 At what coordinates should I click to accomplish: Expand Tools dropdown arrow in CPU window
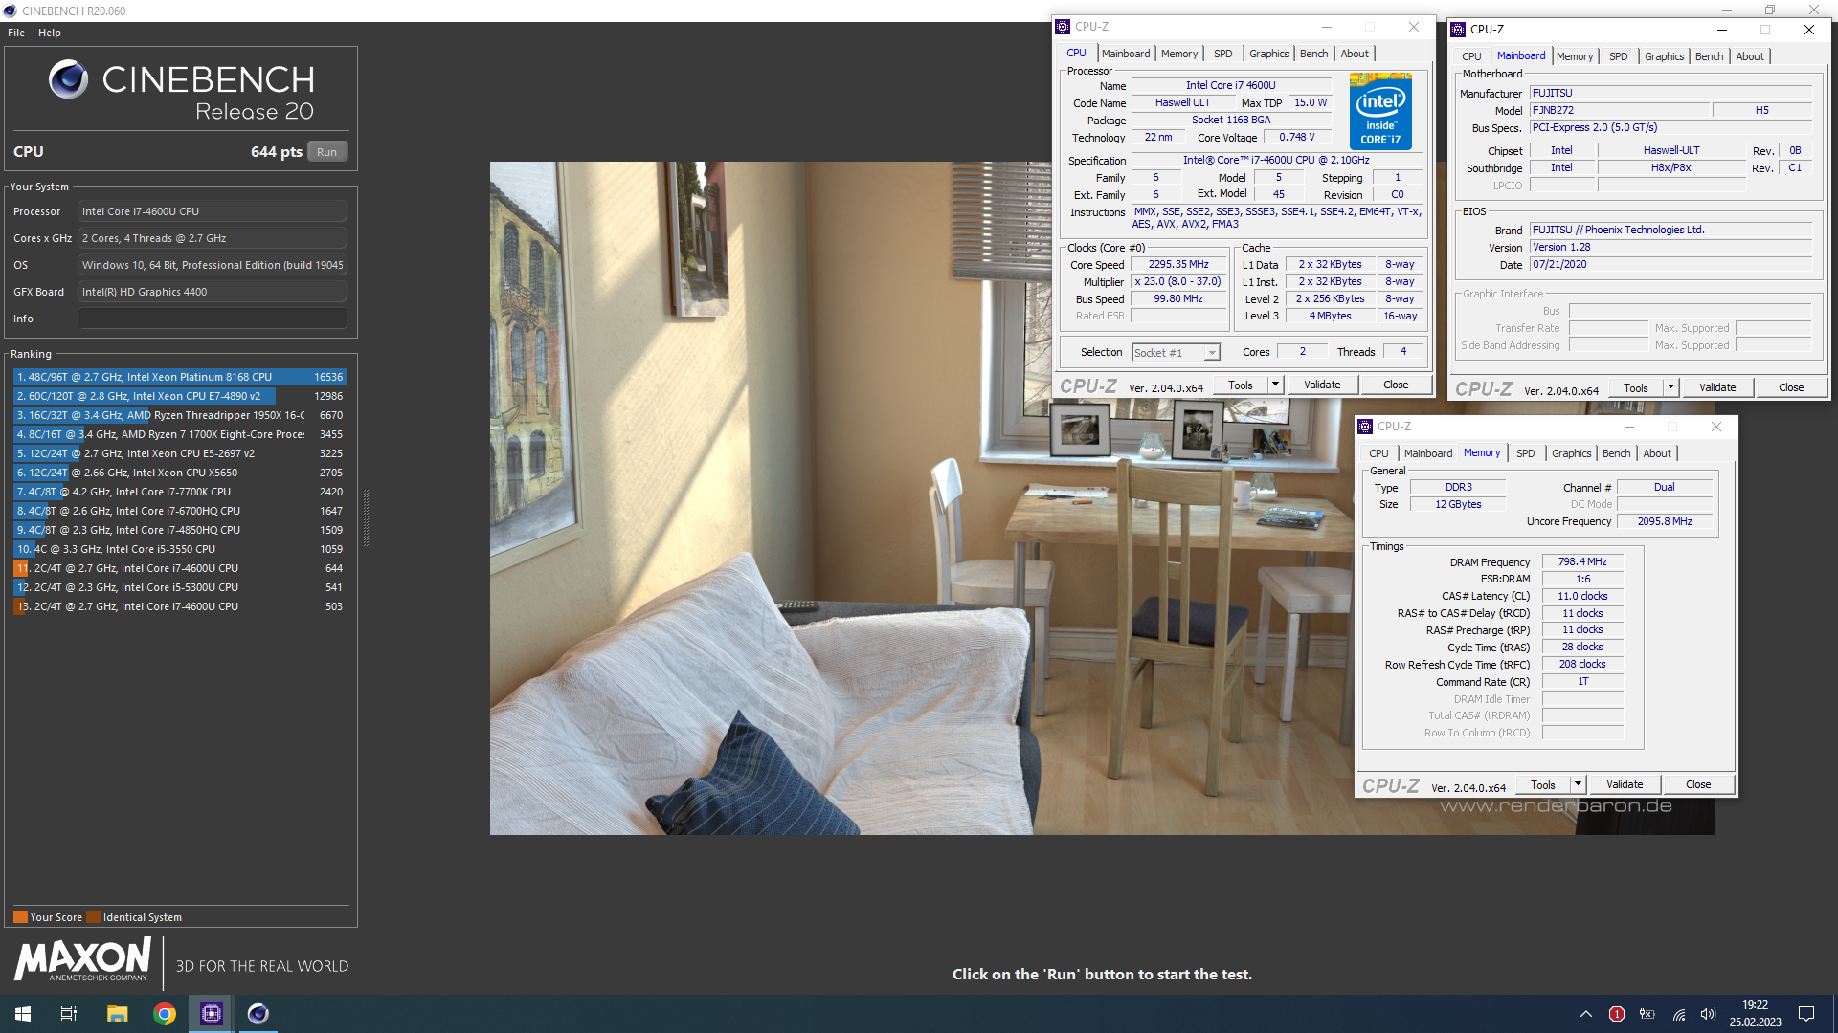[x=1275, y=385]
